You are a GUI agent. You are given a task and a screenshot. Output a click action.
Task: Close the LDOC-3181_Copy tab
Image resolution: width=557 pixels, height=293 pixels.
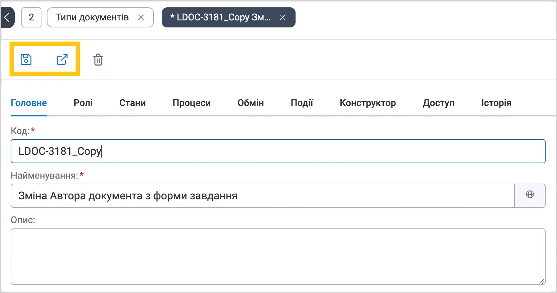click(x=283, y=17)
